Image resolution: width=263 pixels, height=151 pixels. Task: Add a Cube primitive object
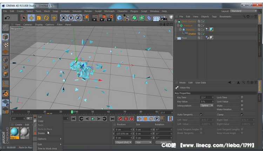(x=119, y=18)
